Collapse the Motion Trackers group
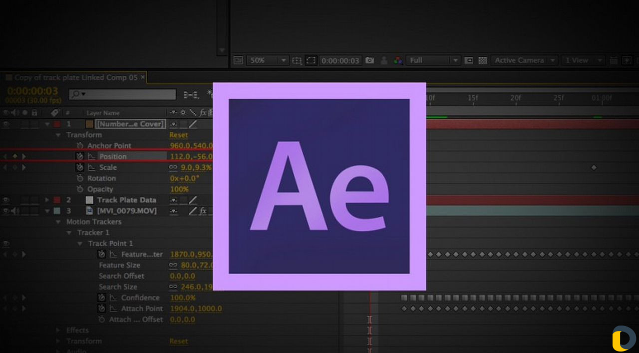 click(x=59, y=222)
